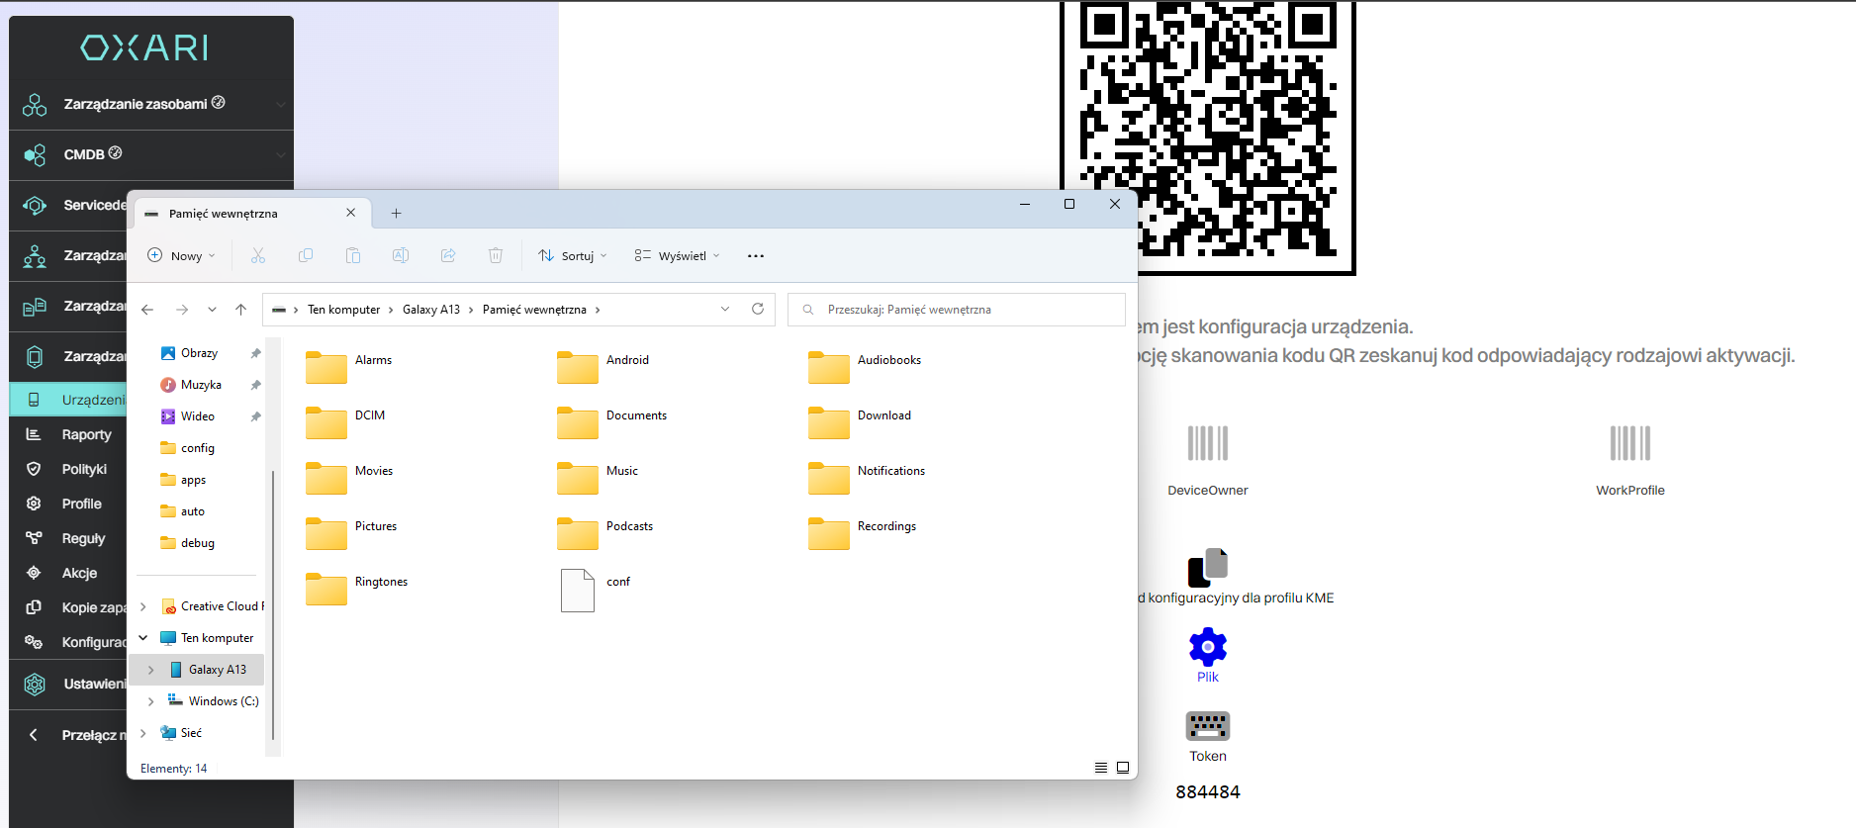The width and height of the screenshot is (1856, 828).
Task: Click the blue Plik gear icon
Action: tap(1207, 647)
